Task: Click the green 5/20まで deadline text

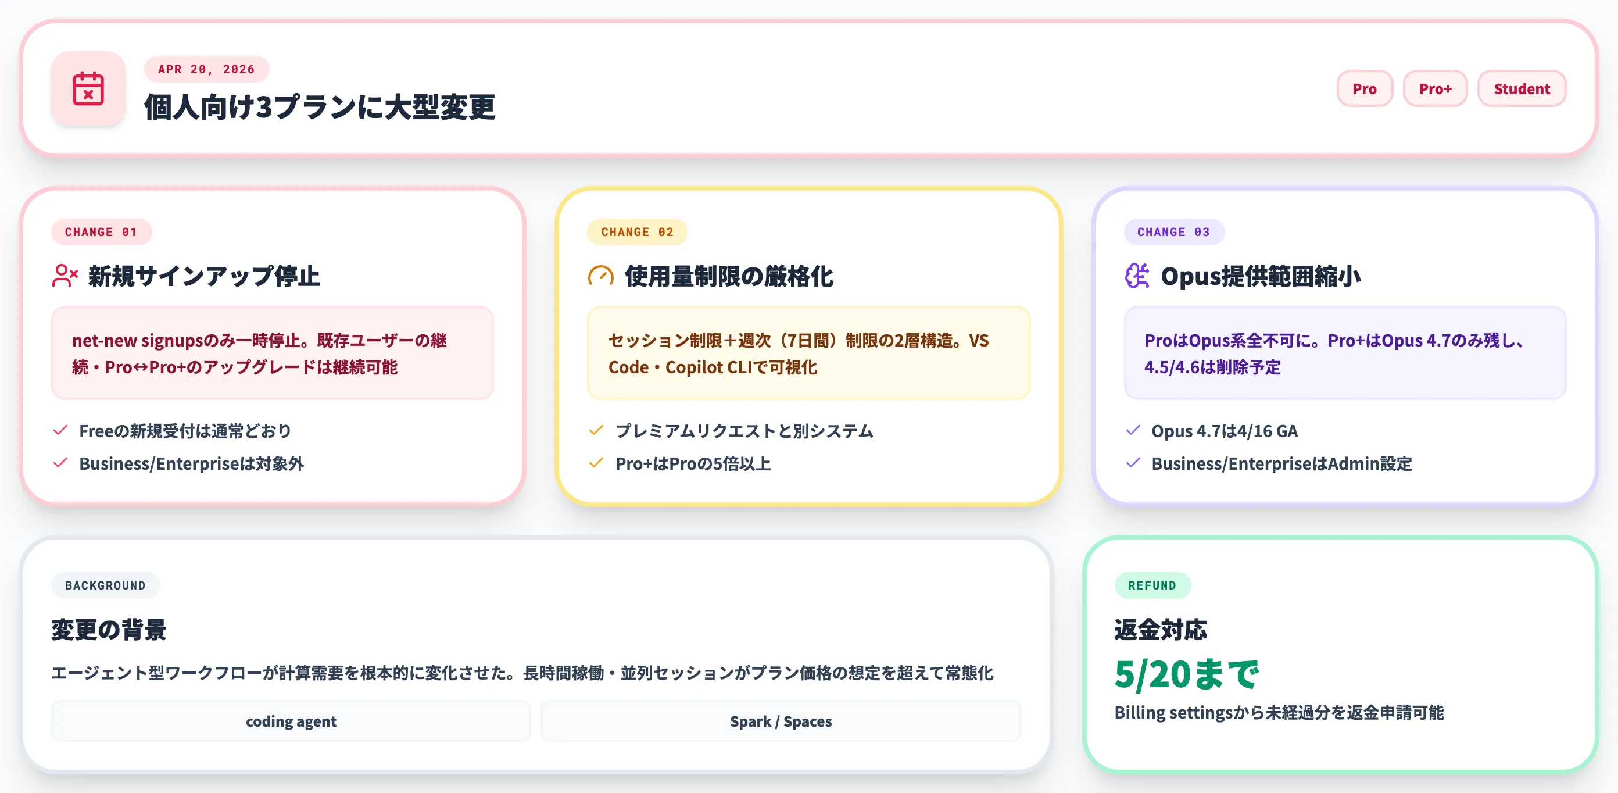Action: coord(1187,674)
